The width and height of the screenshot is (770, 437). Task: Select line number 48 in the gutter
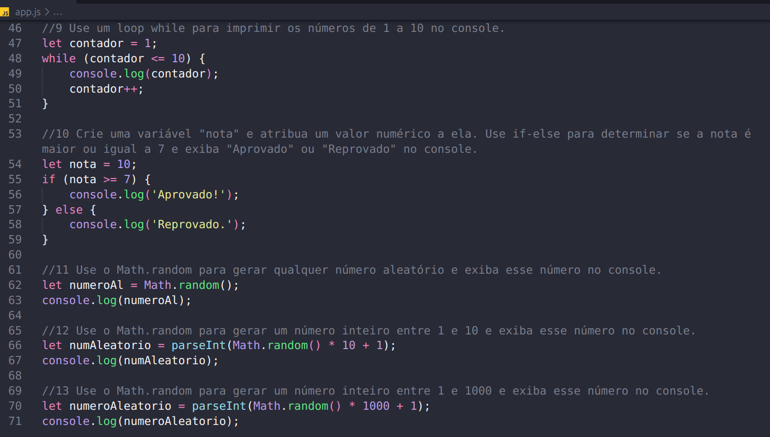point(15,59)
